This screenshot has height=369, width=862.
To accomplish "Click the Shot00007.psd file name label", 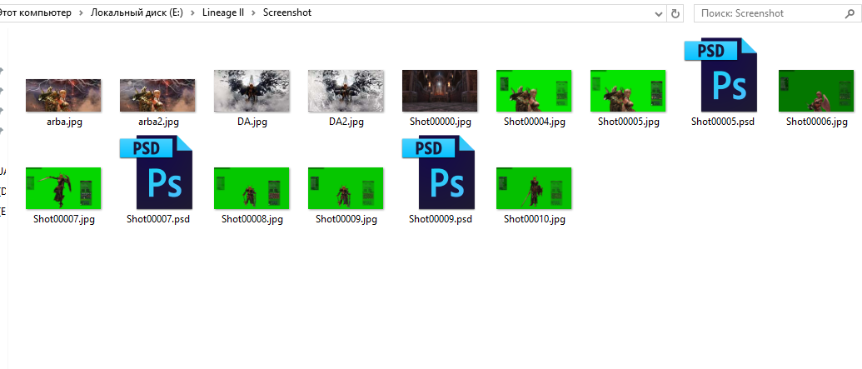I will 157,219.
